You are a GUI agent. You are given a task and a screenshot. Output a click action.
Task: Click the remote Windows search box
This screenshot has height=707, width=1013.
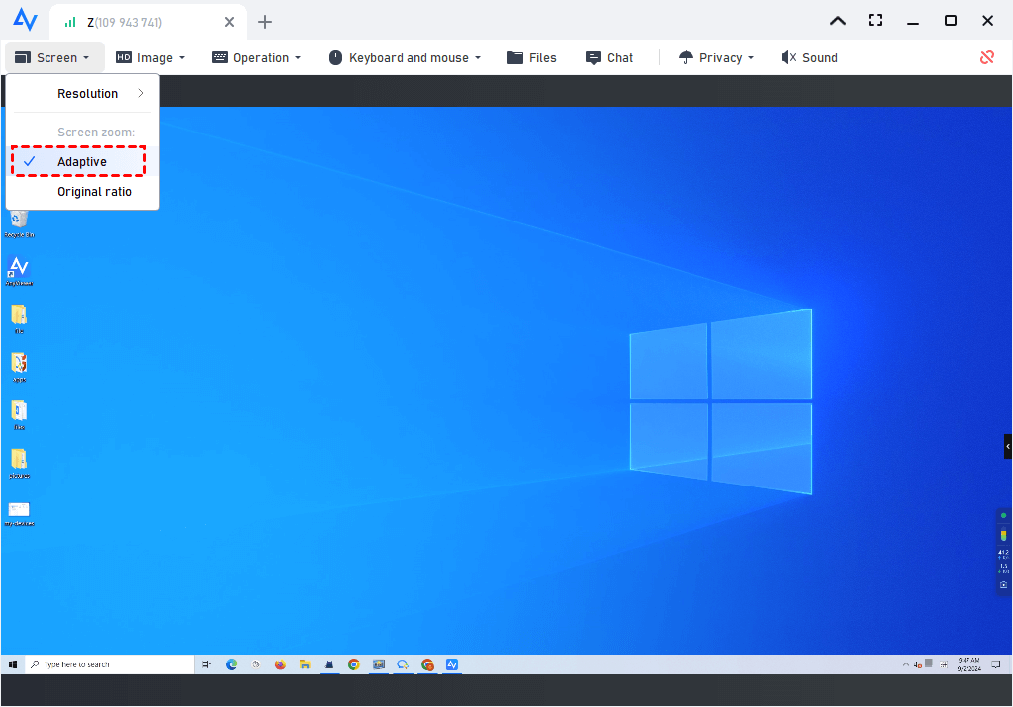pyautogui.click(x=109, y=664)
